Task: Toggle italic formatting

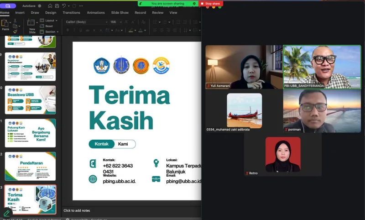Action: [x=74, y=30]
